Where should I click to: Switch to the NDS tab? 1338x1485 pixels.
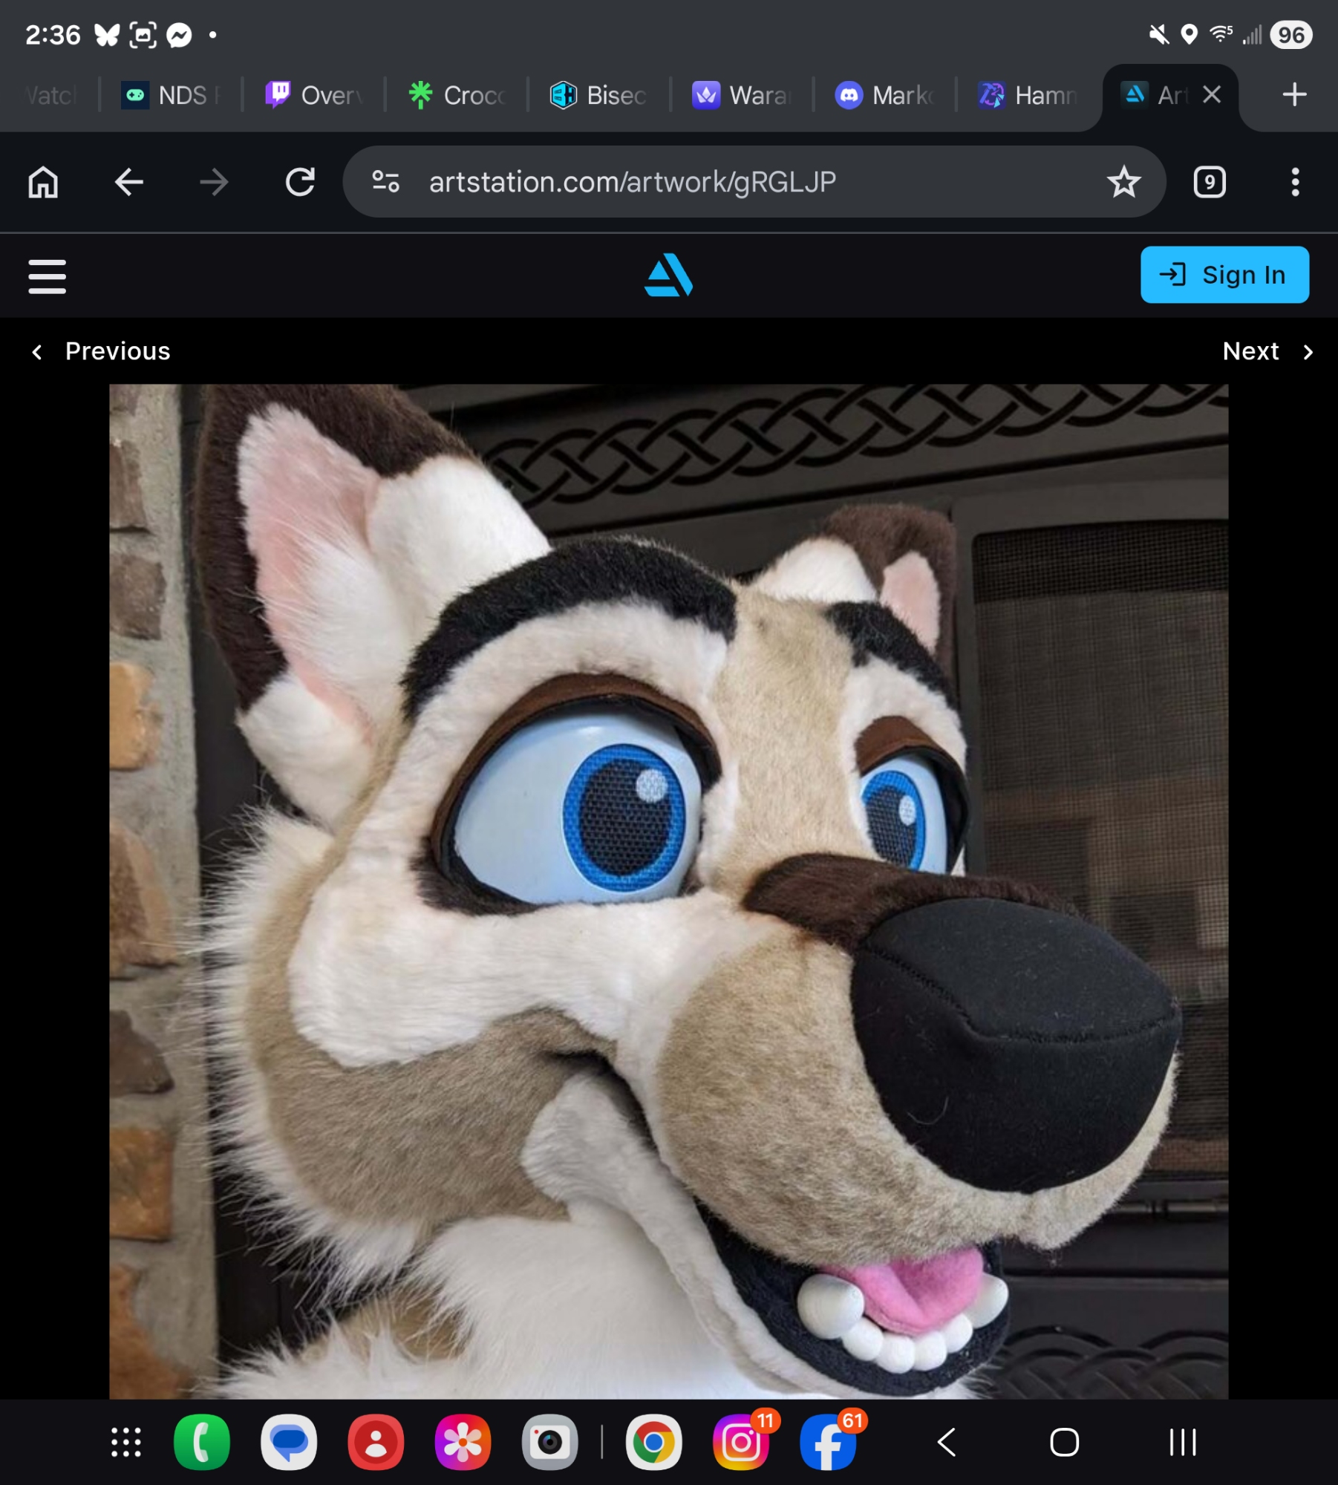pos(171,96)
